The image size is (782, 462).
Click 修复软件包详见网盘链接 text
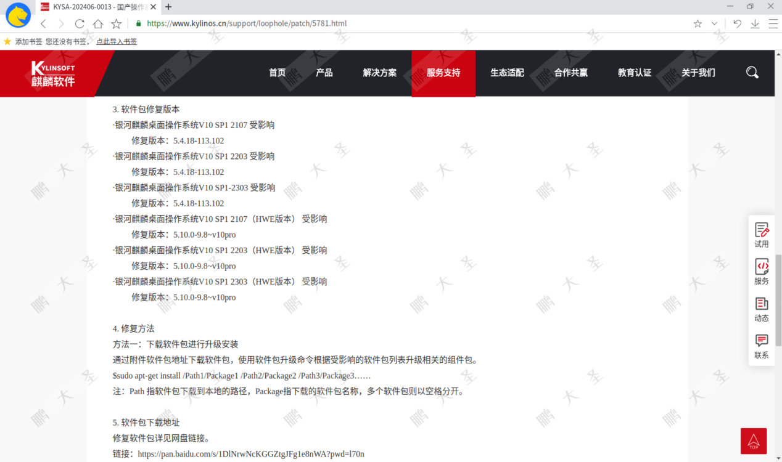(162, 439)
